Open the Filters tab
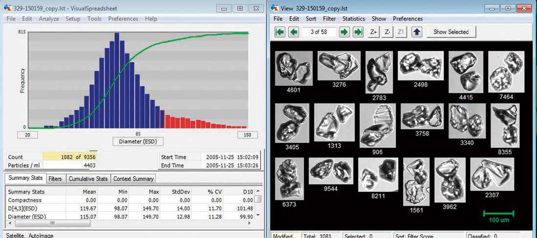The height and width of the screenshot is (238, 537). coord(55,179)
